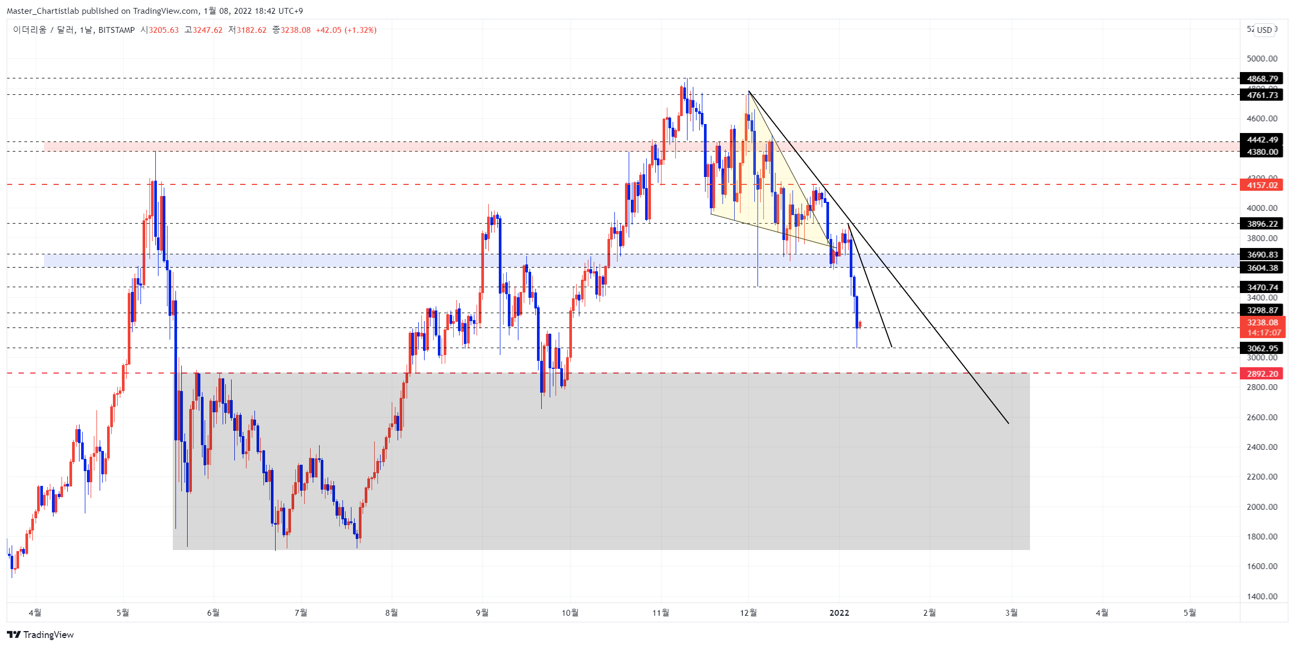Click the 3604.38 price label
1295x647 pixels.
pyautogui.click(x=1262, y=268)
